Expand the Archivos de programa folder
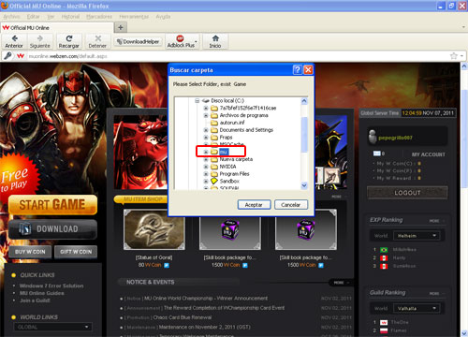This screenshot has width=468, height=337. click(206, 115)
